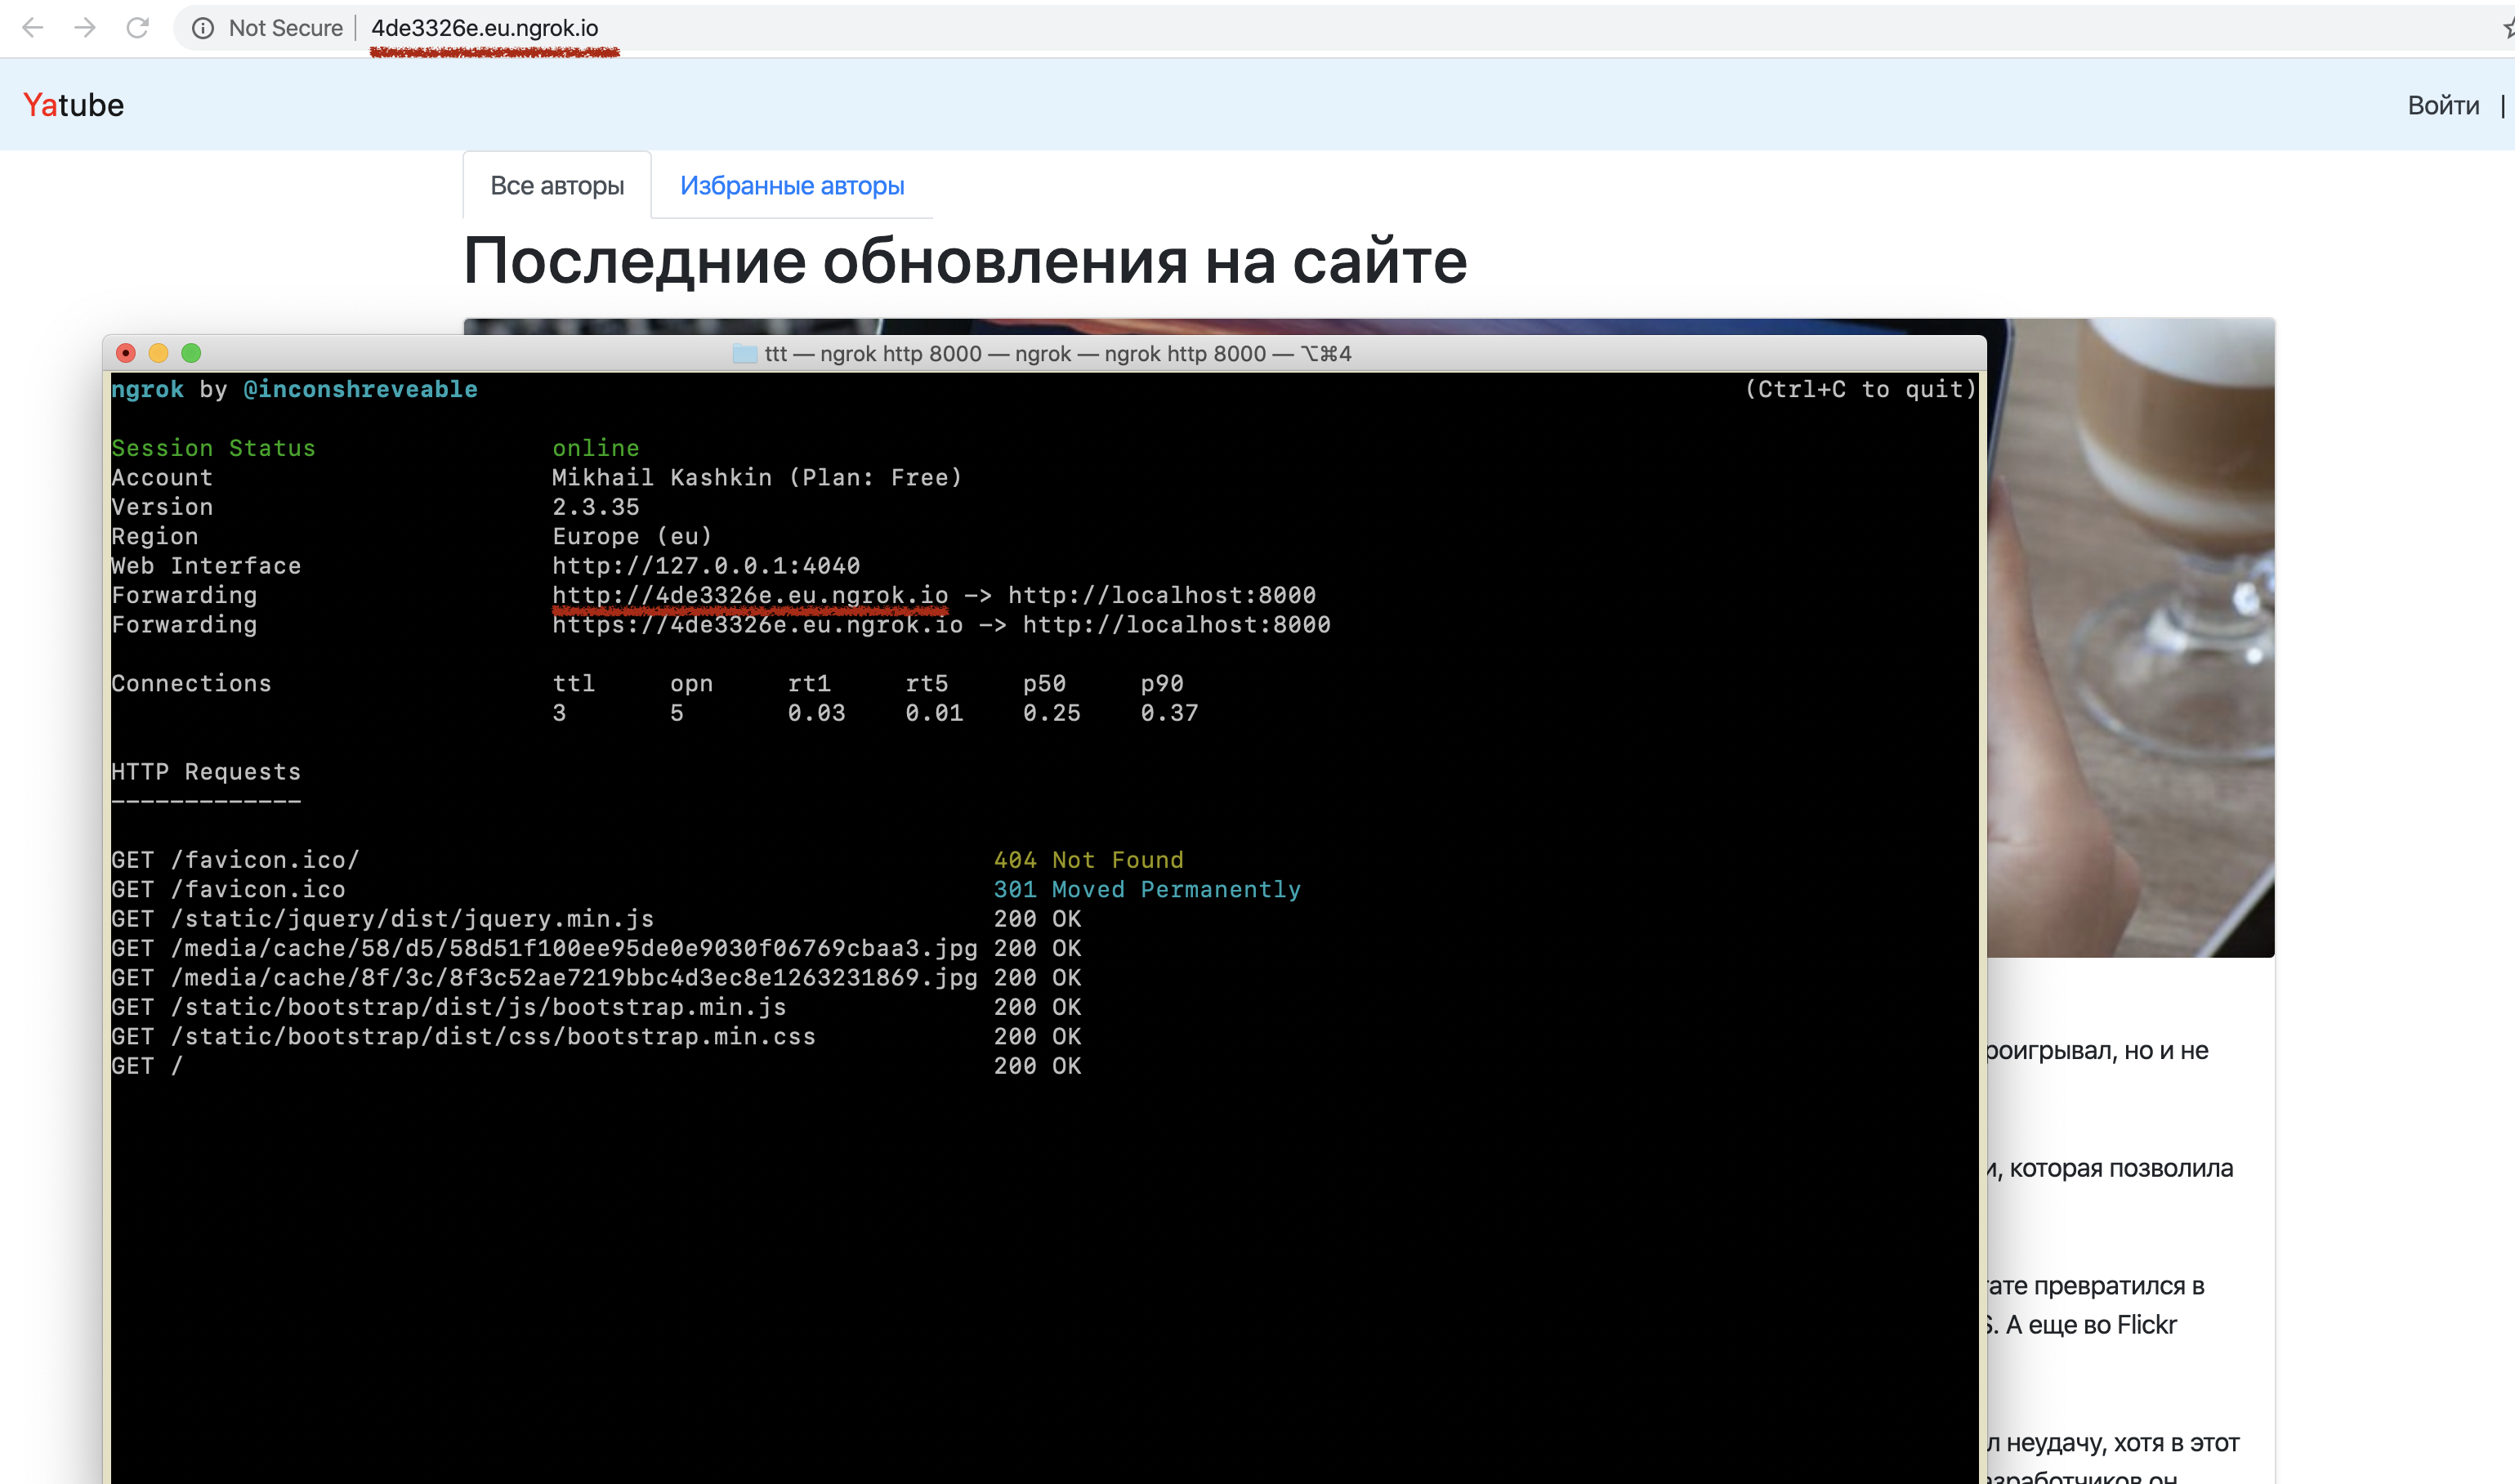Click the 301 Moved Permanently status
Viewport: 2515px width, 1484px height.
[1147, 889]
